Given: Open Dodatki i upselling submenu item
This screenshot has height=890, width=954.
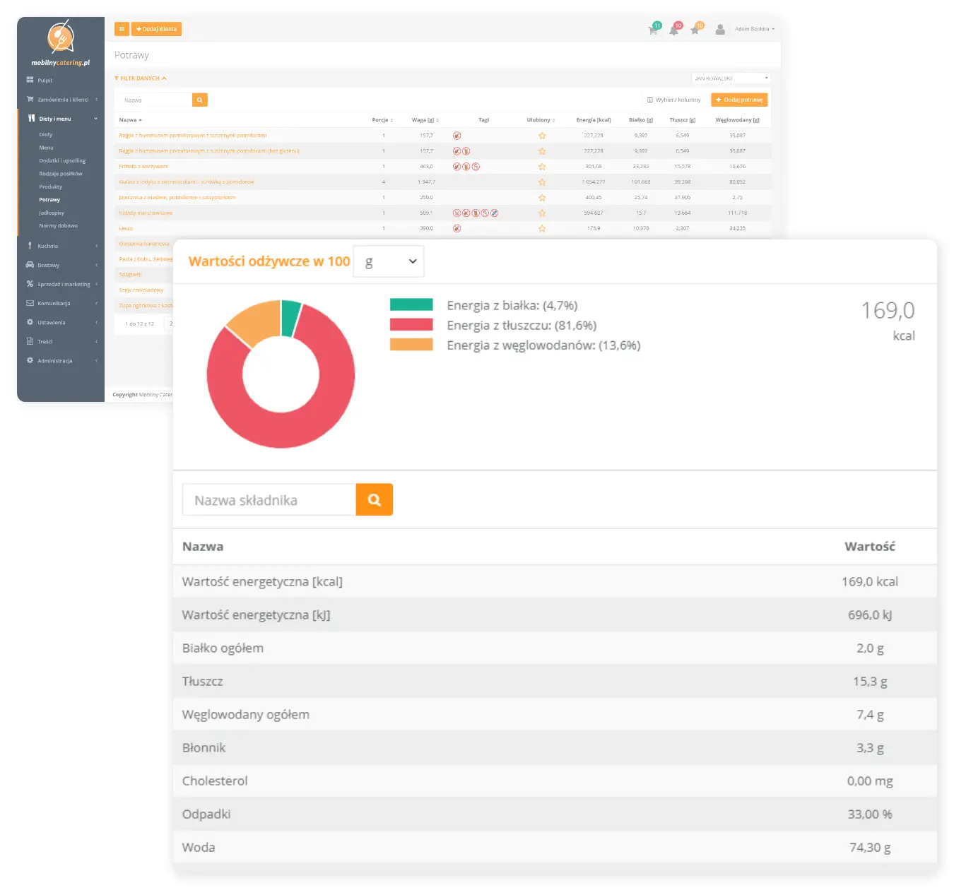Looking at the screenshot, I should pos(62,160).
